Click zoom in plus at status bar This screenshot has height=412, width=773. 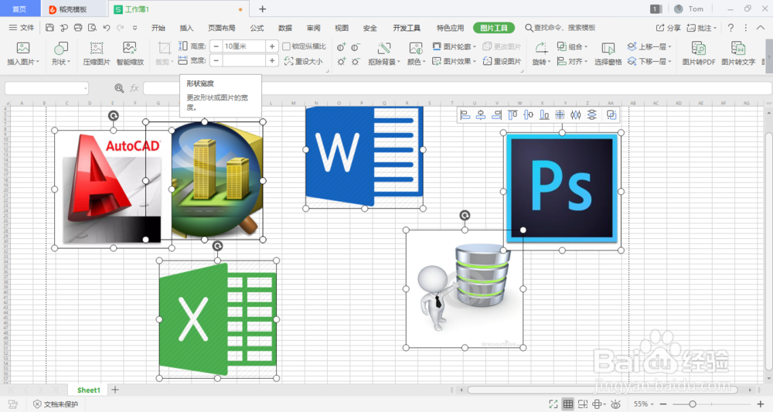(x=760, y=404)
